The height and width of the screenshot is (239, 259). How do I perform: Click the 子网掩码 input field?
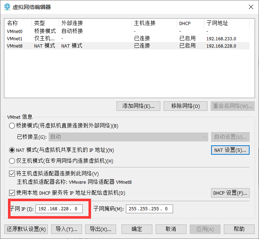(x=149, y=209)
